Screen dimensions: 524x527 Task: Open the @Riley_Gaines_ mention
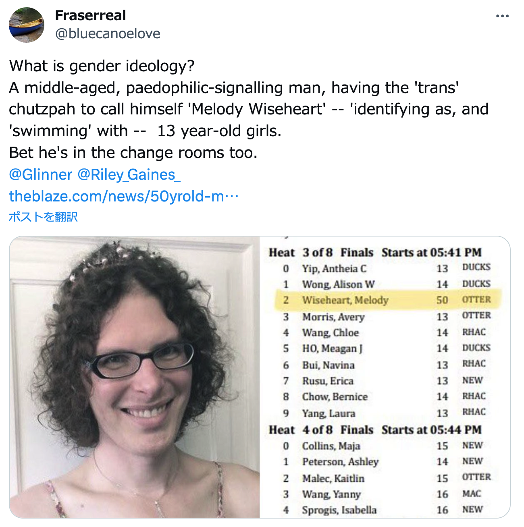click(x=129, y=174)
